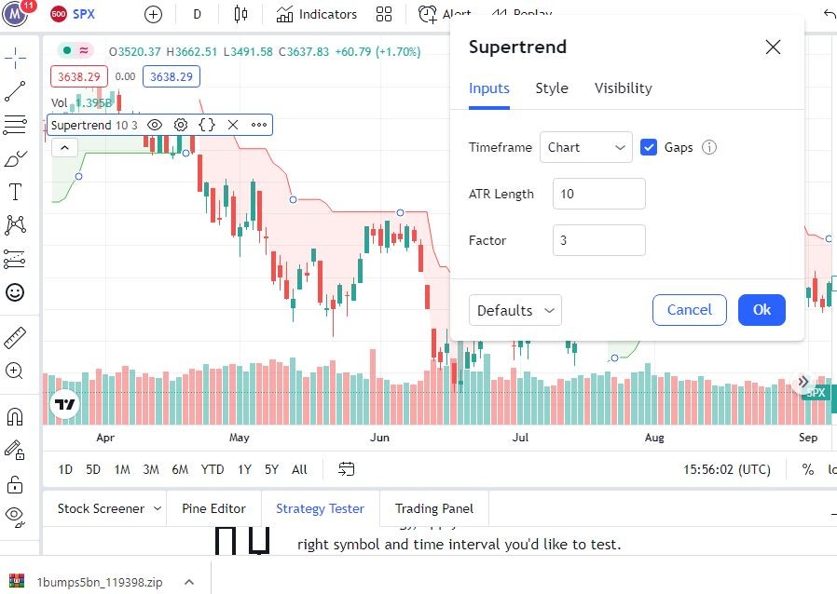Select the 1Y time range
Screen dimensions: 837x594
244,469
